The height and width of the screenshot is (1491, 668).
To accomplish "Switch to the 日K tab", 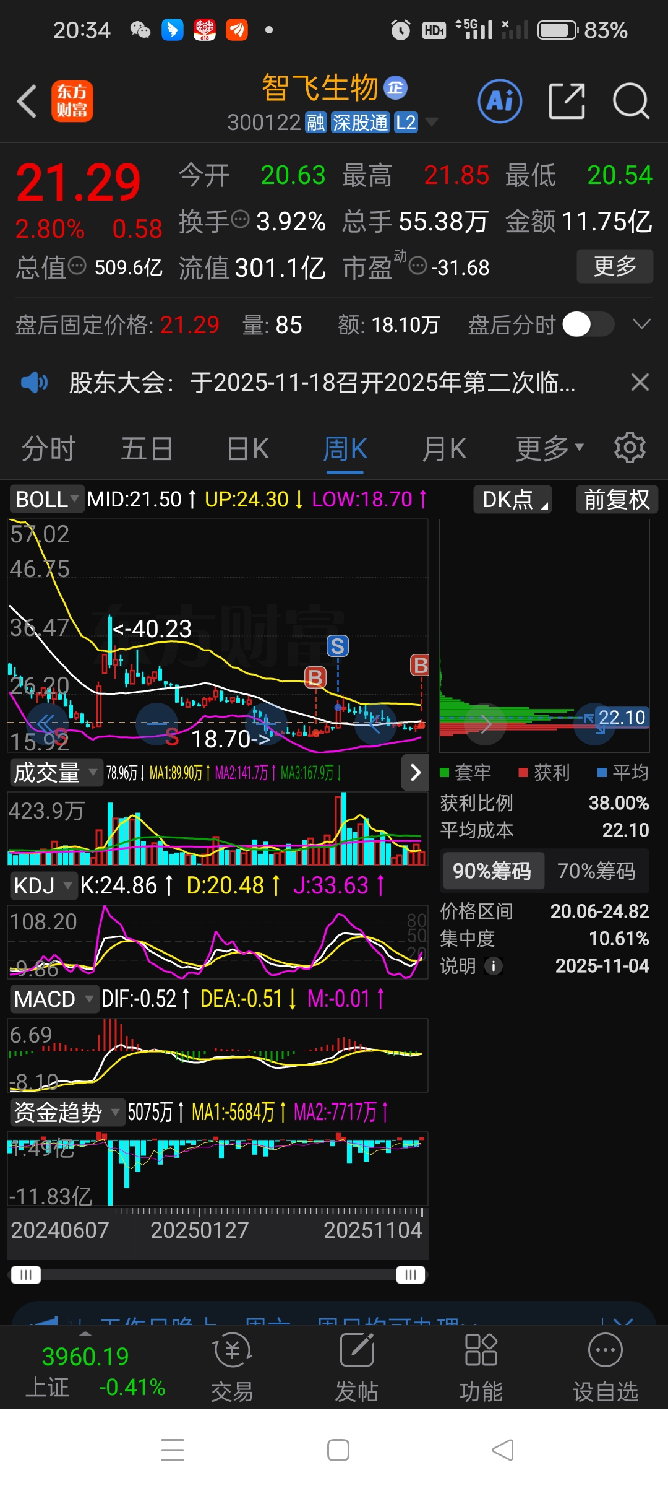I will (247, 448).
